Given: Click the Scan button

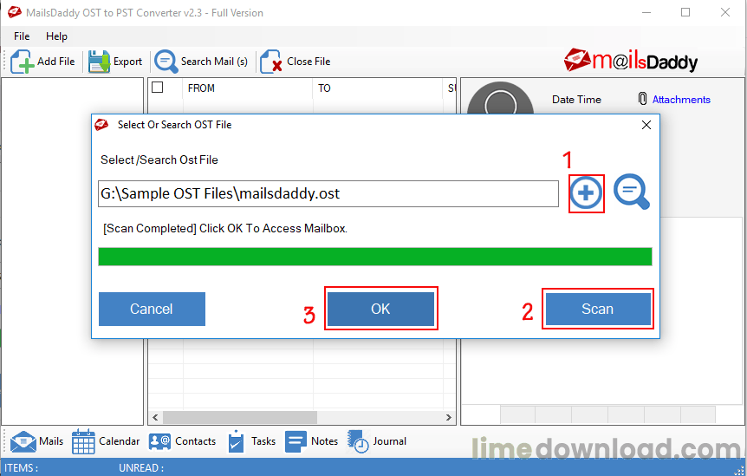Looking at the screenshot, I should pyautogui.click(x=598, y=309).
